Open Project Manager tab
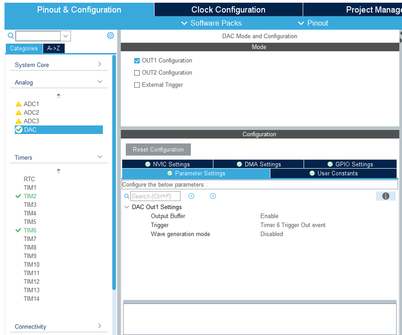Image resolution: width=402 pixels, height=335 pixels. 353,10
